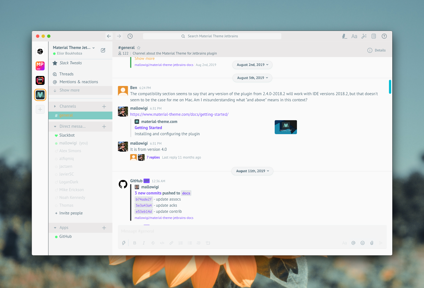Compose a new message with pencil icon

pos(103,50)
